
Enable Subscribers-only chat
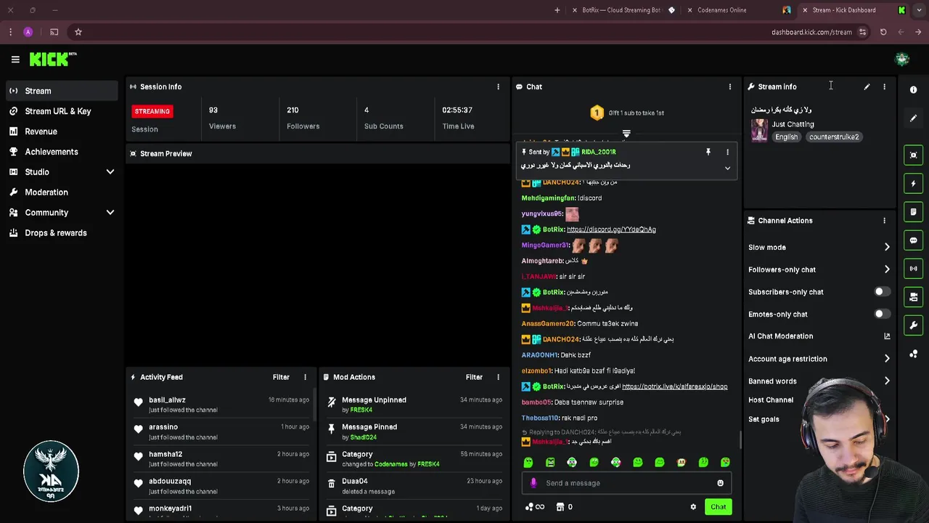coord(881,292)
